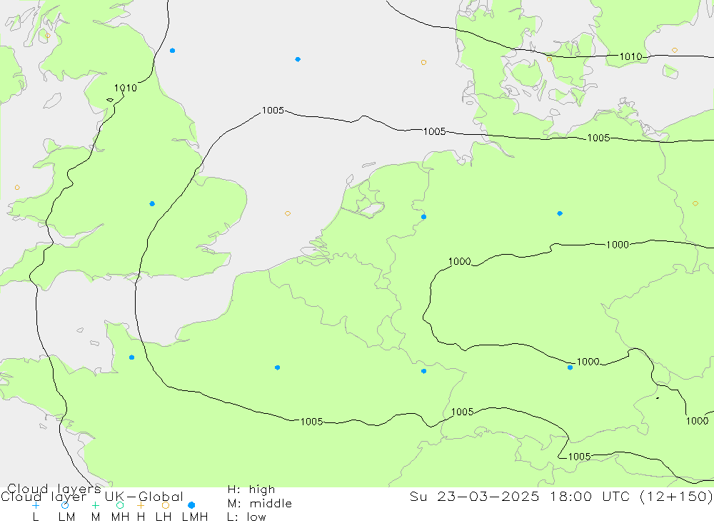Click the orange plus H legend symbol
Image resolution: width=714 pixels, height=523 pixels.
[141, 505]
